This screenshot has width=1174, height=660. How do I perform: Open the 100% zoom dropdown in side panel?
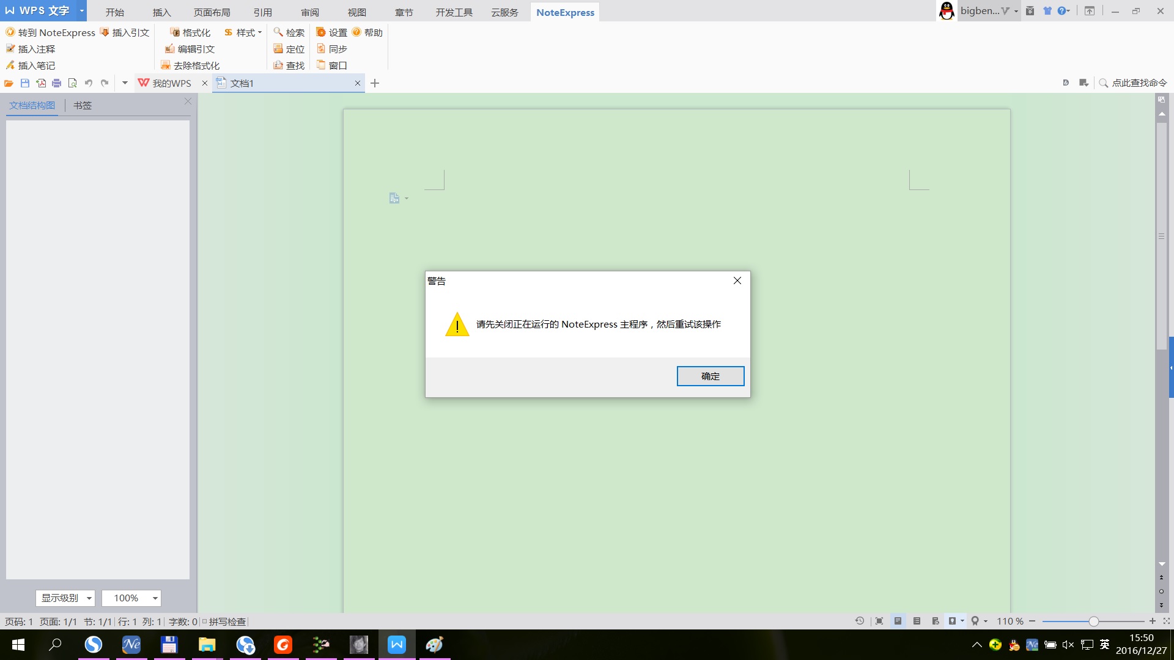(x=131, y=598)
